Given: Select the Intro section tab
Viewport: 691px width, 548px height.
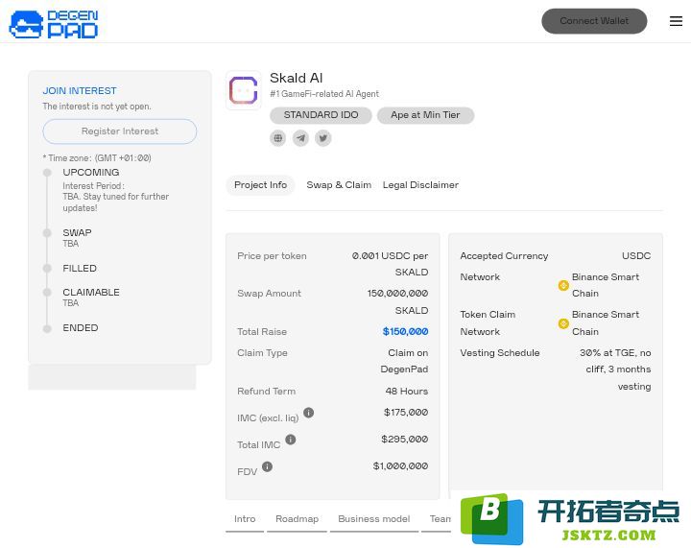Looking at the screenshot, I should click(245, 519).
